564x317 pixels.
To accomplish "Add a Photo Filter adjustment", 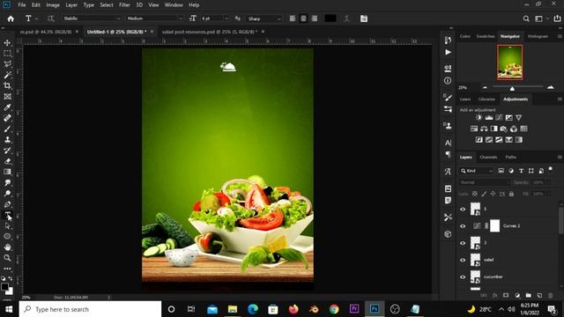I will (503, 129).
